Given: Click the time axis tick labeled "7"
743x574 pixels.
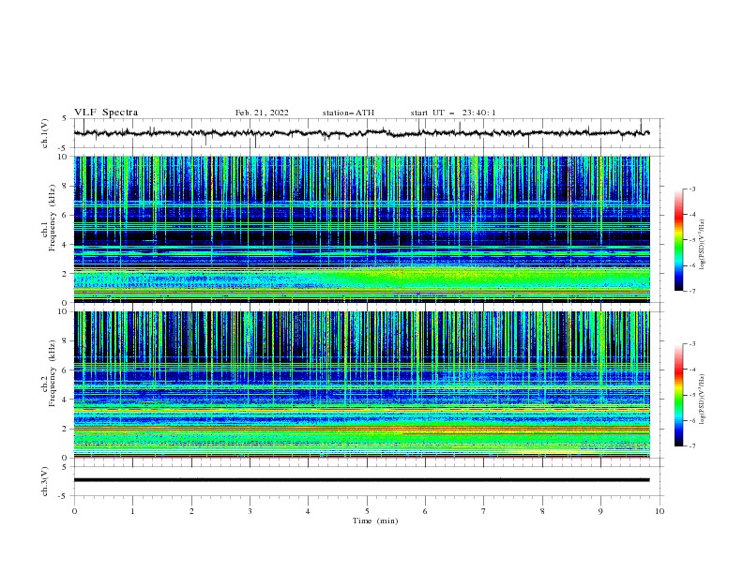Looking at the screenshot, I should pyautogui.click(x=484, y=511).
